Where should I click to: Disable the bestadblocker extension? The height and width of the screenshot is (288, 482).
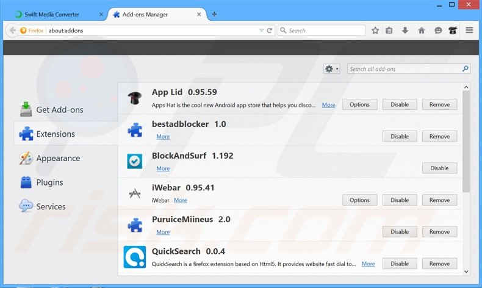click(x=400, y=137)
